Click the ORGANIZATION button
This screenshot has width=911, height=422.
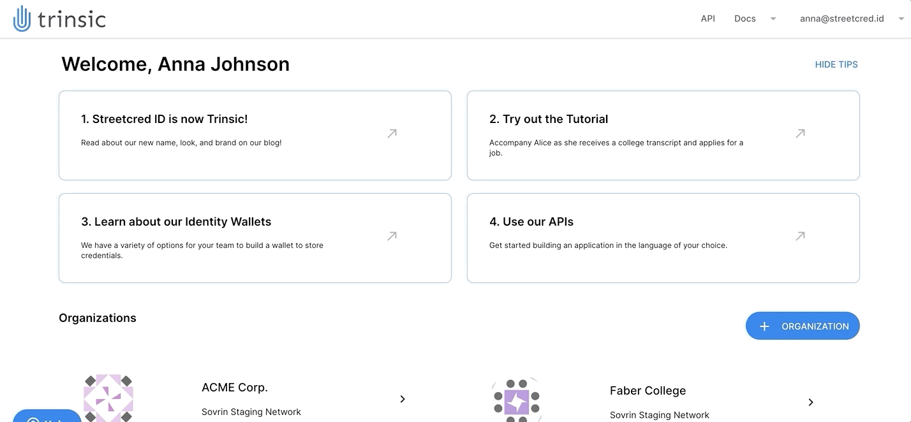(803, 326)
